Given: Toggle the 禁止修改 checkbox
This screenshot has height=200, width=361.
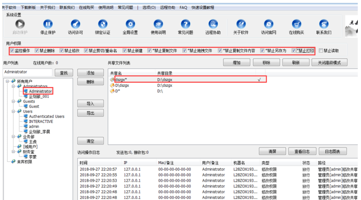Looking at the screenshot, I should [61, 50].
